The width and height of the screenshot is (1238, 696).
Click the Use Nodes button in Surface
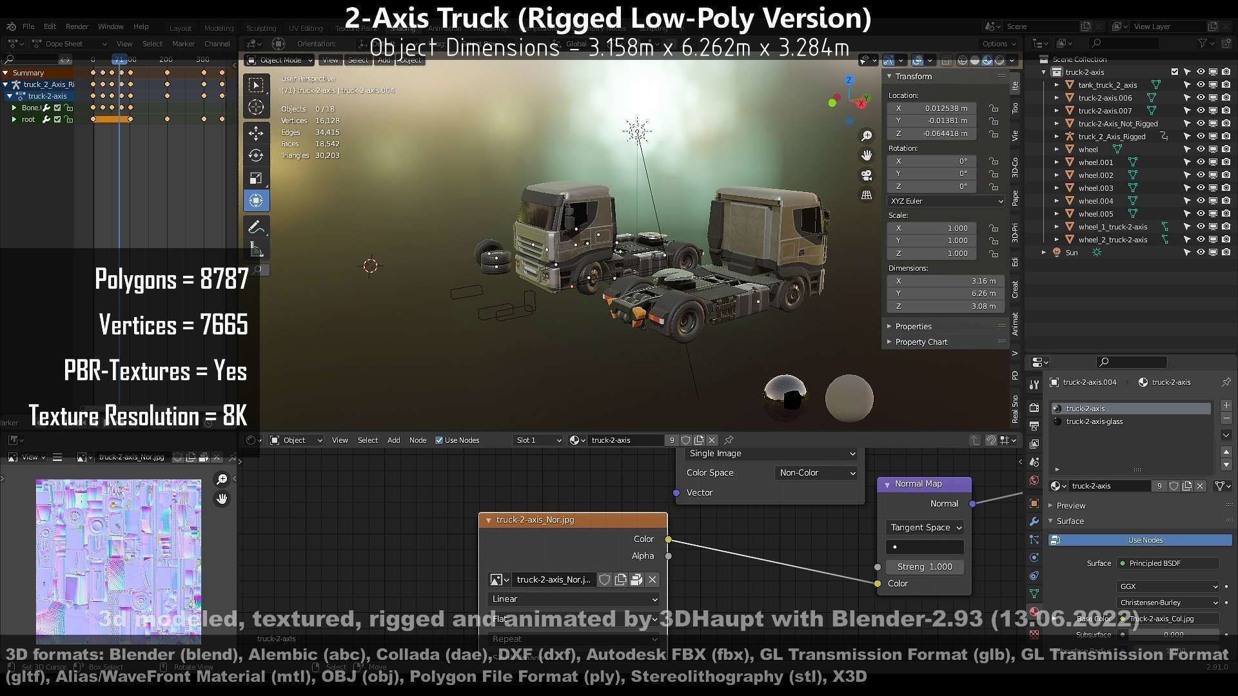point(1141,541)
